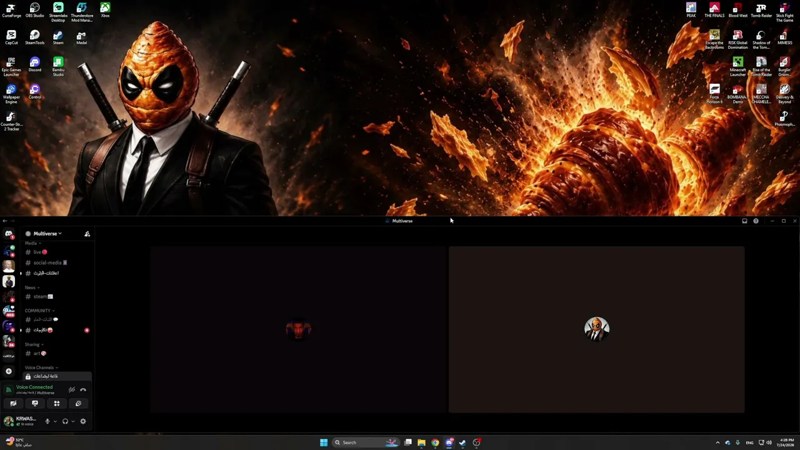Collapse the COMMUNITY channel category
The width and height of the screenshot is (800, 450).
tap(39, 311)
